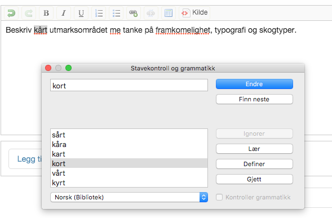Select the suggestion 'kart' in list
332x218 pixels.
coord(129,154)
